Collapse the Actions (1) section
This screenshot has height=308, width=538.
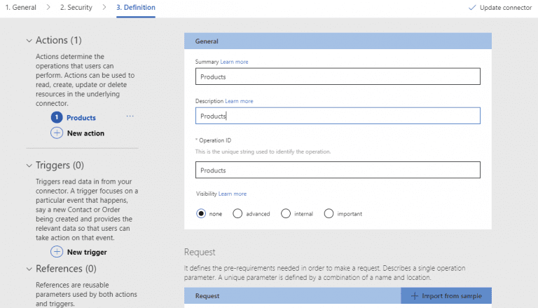coord(29,41)
